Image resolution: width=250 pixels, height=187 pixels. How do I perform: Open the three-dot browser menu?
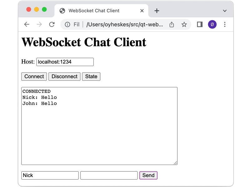[225, 24]
